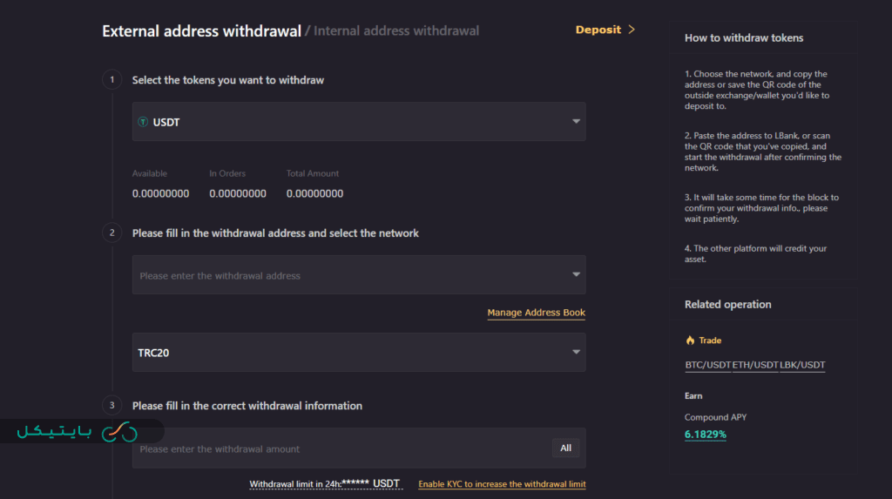Switch to Internal address withdrawal tab
The height and width of the screenshot is (499, 892).
[x=395, y=30]
